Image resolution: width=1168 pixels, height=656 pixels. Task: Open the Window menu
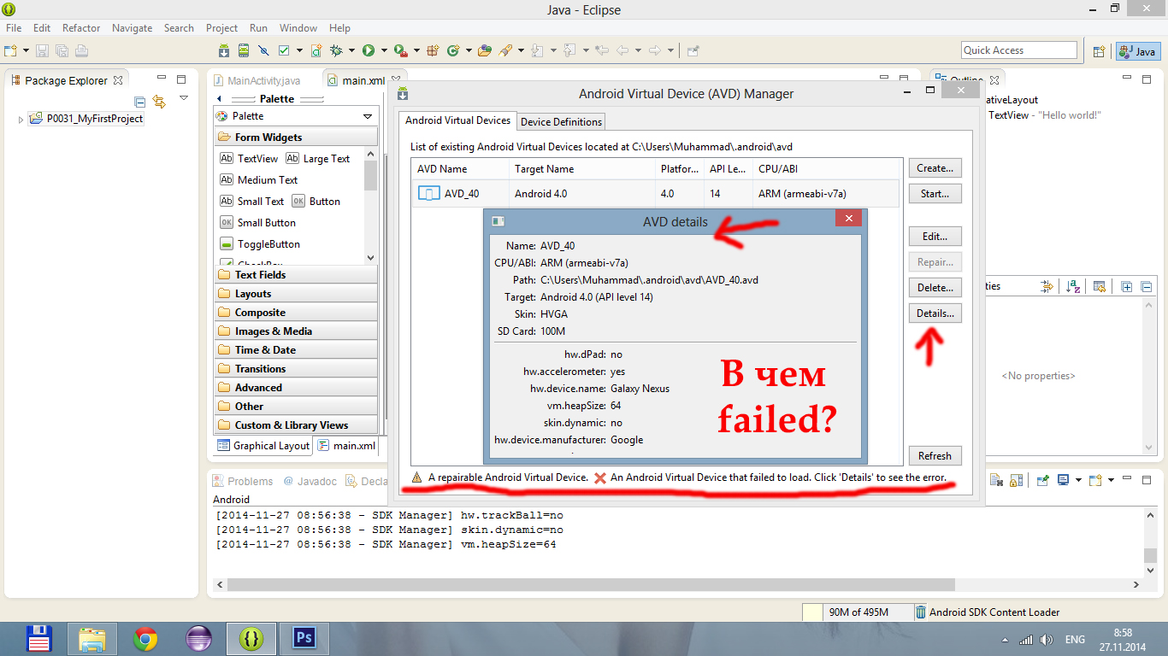pyautogui.click(x=298, y=27)
